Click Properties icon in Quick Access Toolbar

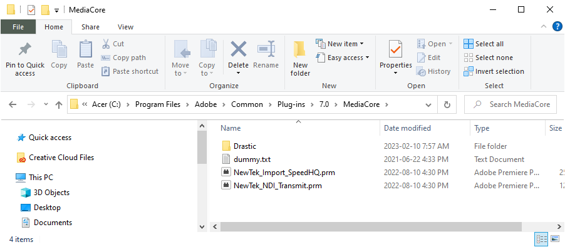pyautogui.click(x=31, y=10)
